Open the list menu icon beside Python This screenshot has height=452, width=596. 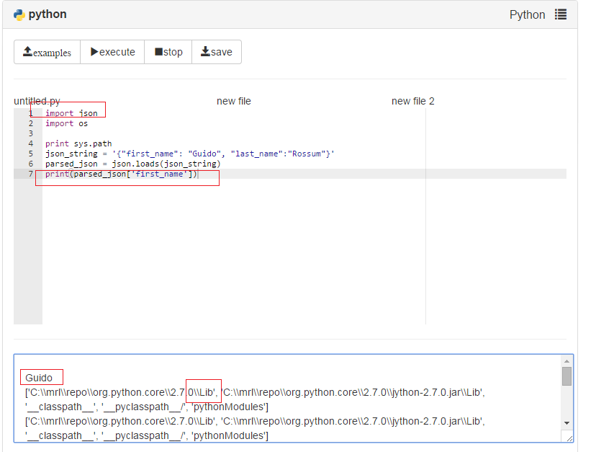(x=561, y=14)
